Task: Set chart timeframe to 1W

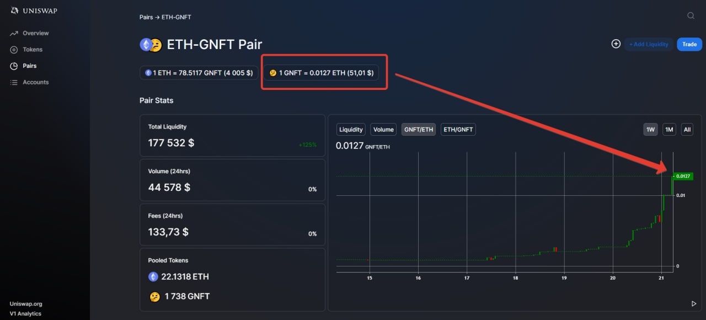Action: pos(651,130)
